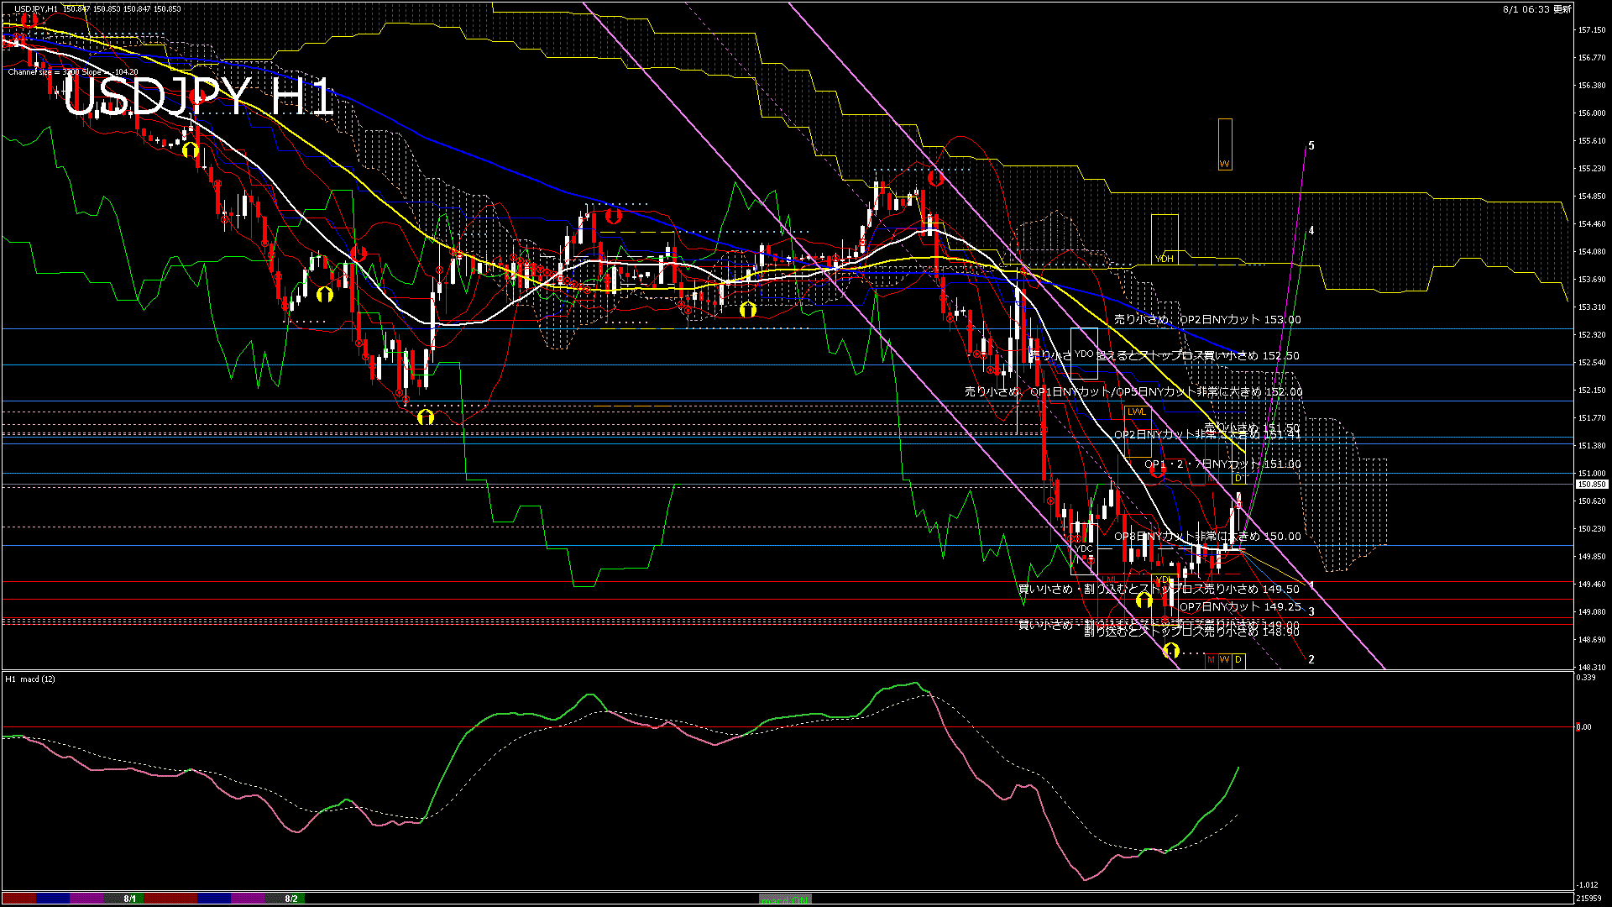Click the first red session swatch
Screen dimensions: 1612x907
(18, 899)
